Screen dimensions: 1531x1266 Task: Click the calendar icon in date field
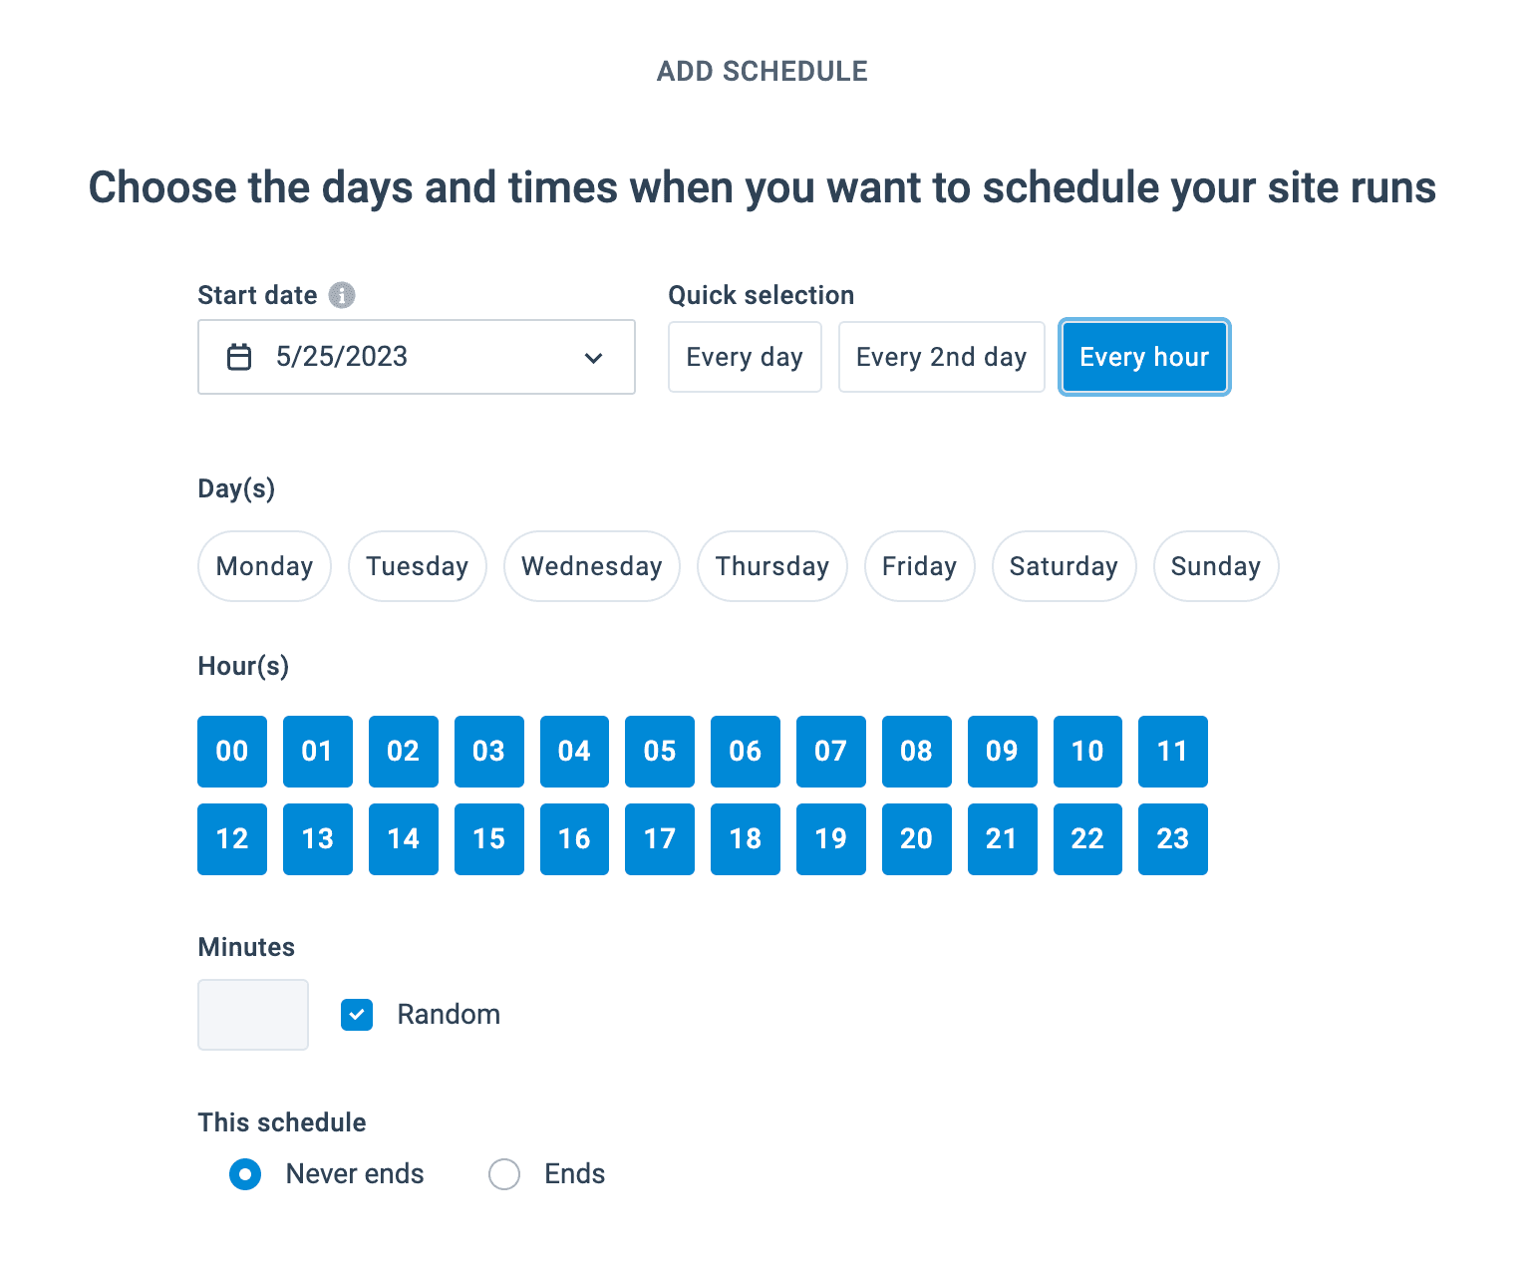click(x=239, y=357)
